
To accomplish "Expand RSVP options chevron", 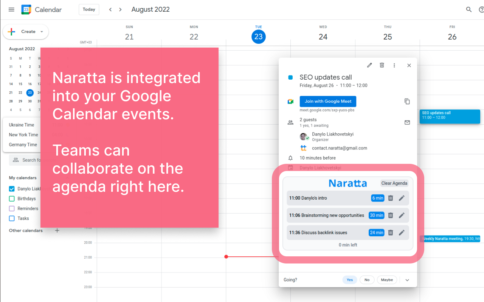I will [407, 280].
